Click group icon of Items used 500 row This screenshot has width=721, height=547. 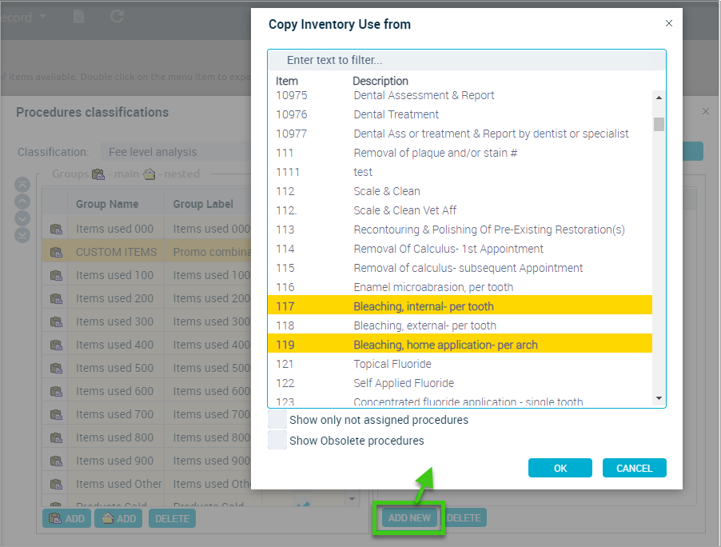(x=56, y=368)
